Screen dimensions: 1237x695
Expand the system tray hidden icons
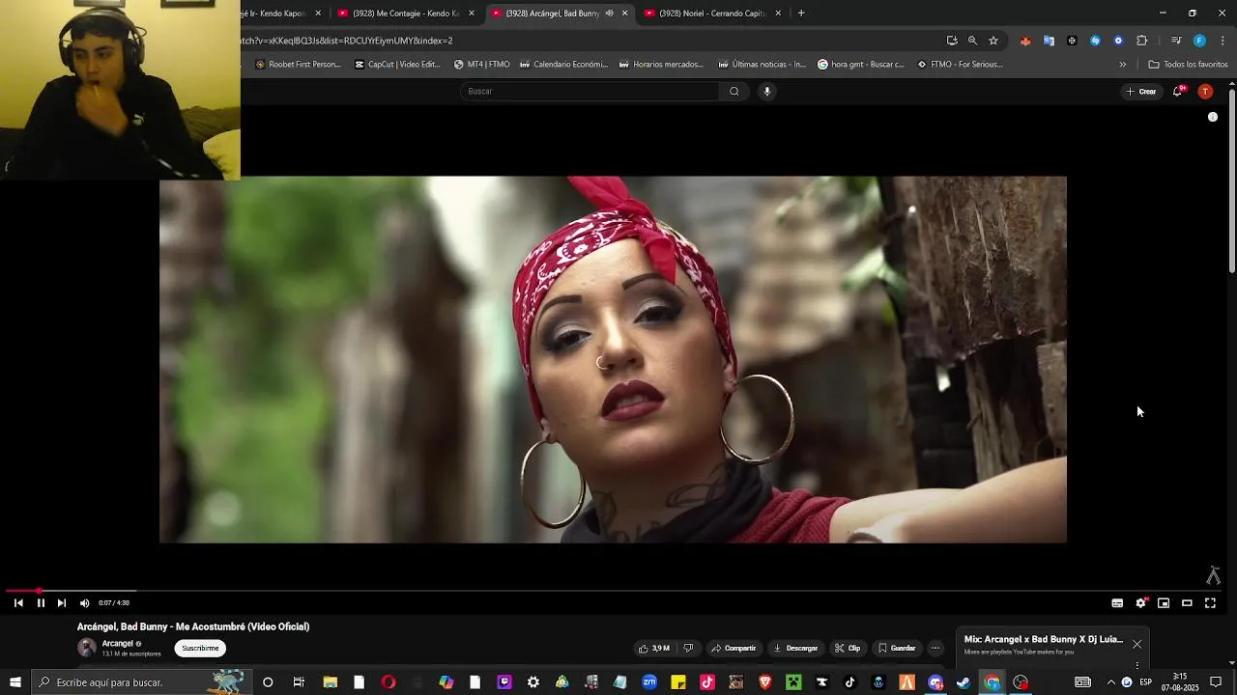point(1110,682)
